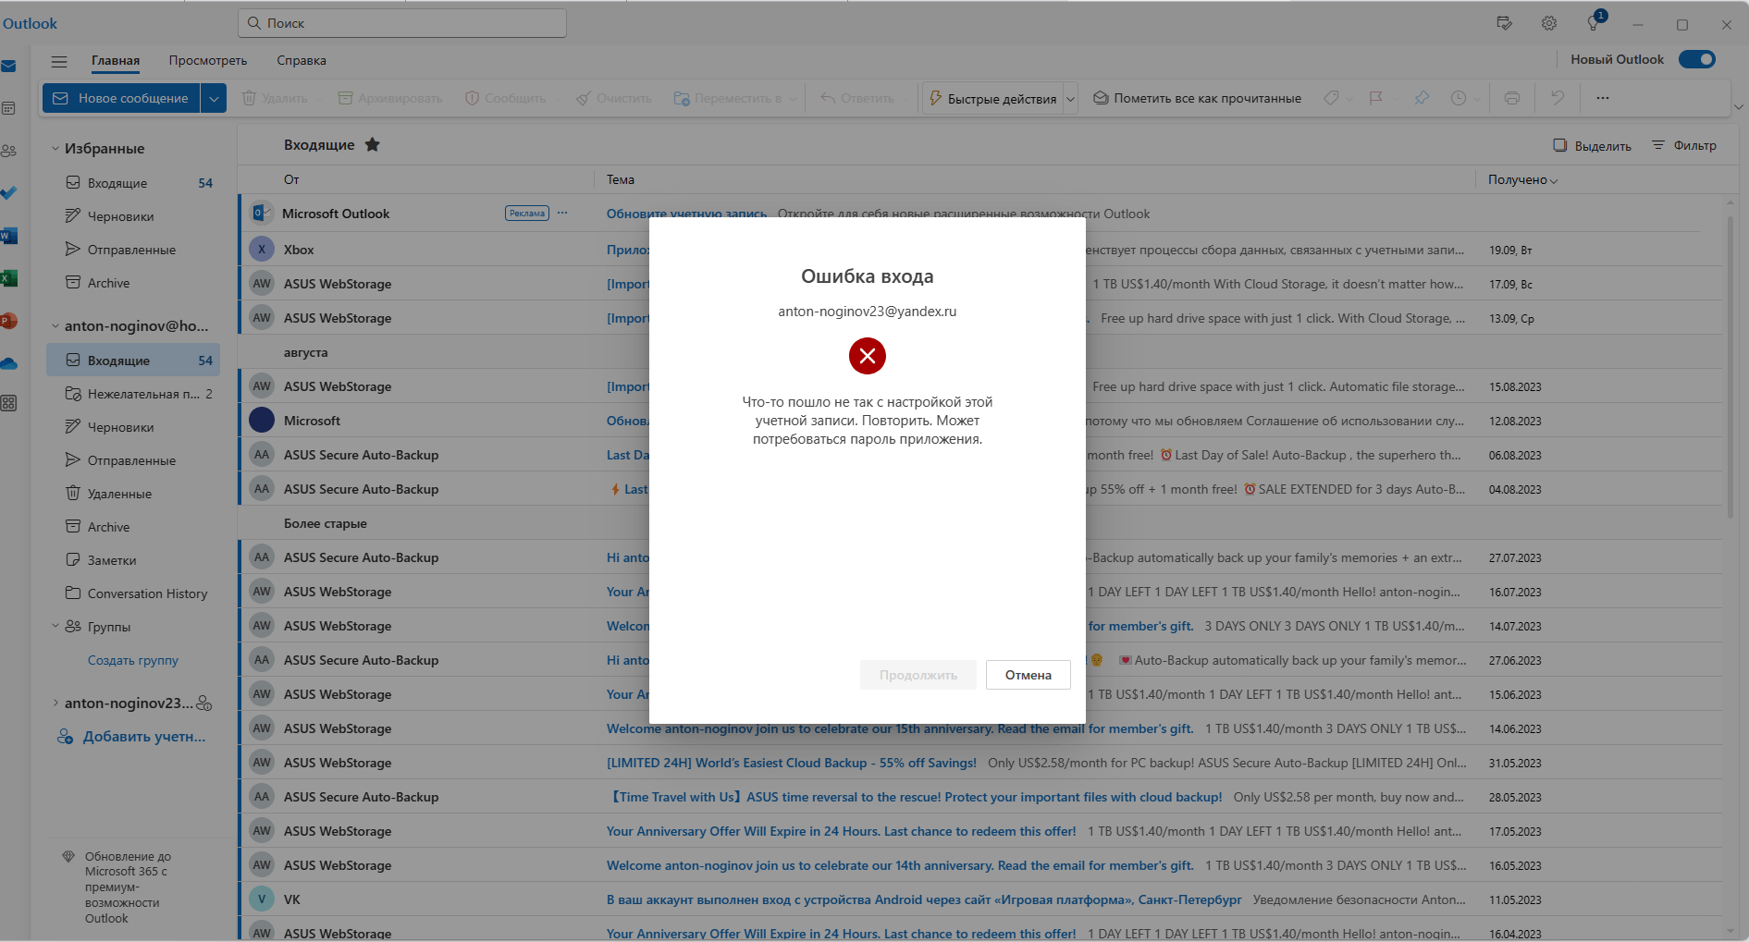1749x942 pixels.
Task: Switch to the Главная tab
Action: click(x=116, y=61)
